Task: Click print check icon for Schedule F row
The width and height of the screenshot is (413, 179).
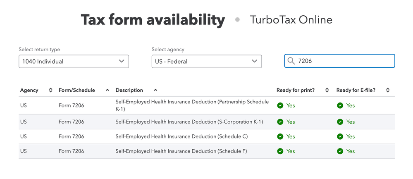Action: pyautogui.click(x=280, y=151)
